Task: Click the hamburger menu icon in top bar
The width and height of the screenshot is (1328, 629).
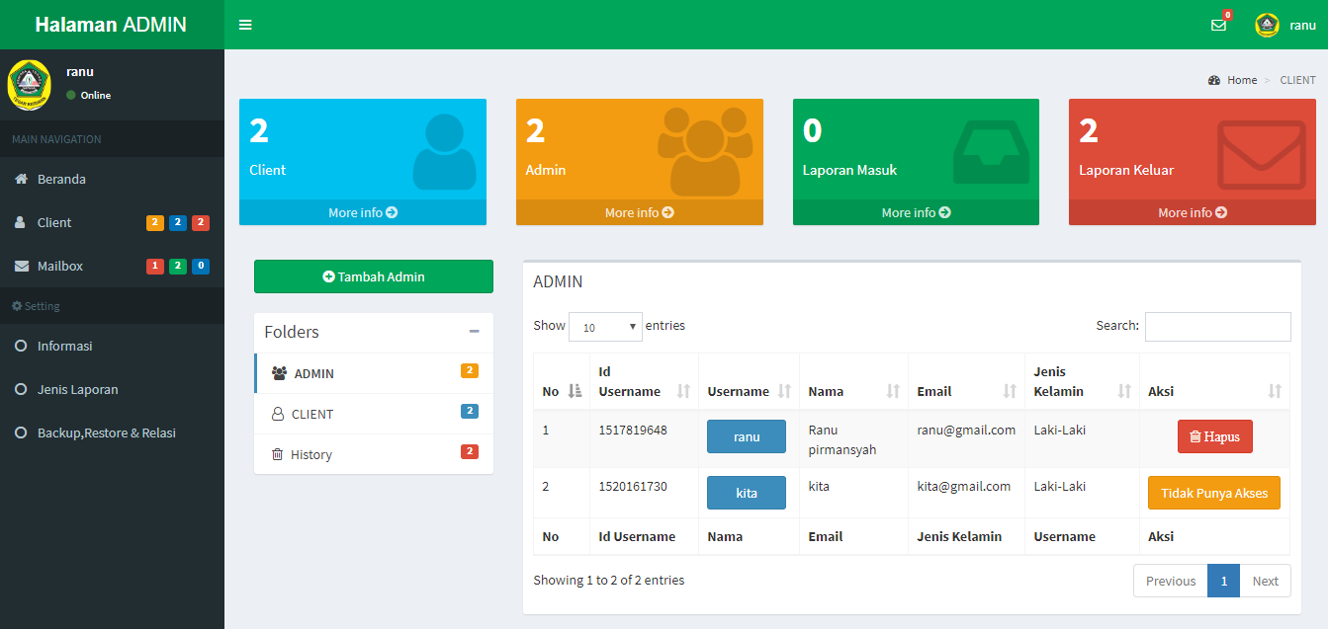Action: [x=245, y=24]
